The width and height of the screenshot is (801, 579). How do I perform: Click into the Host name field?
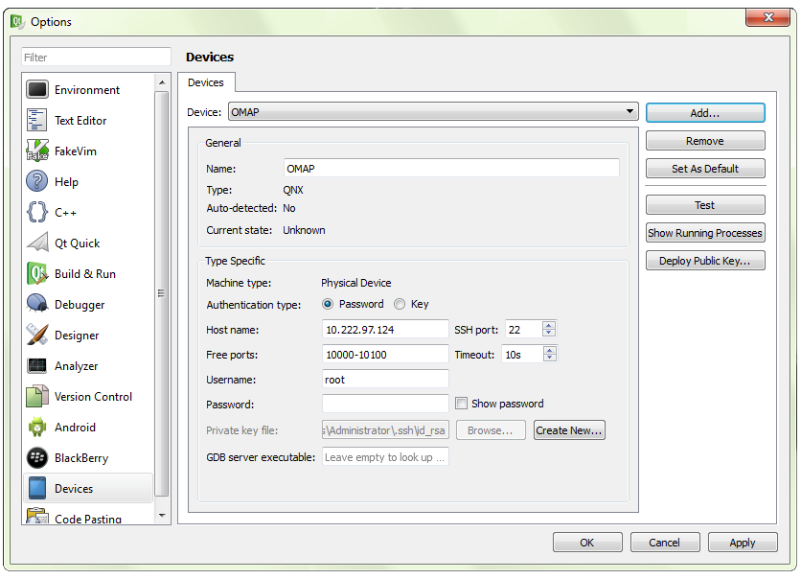pos(386,330)
